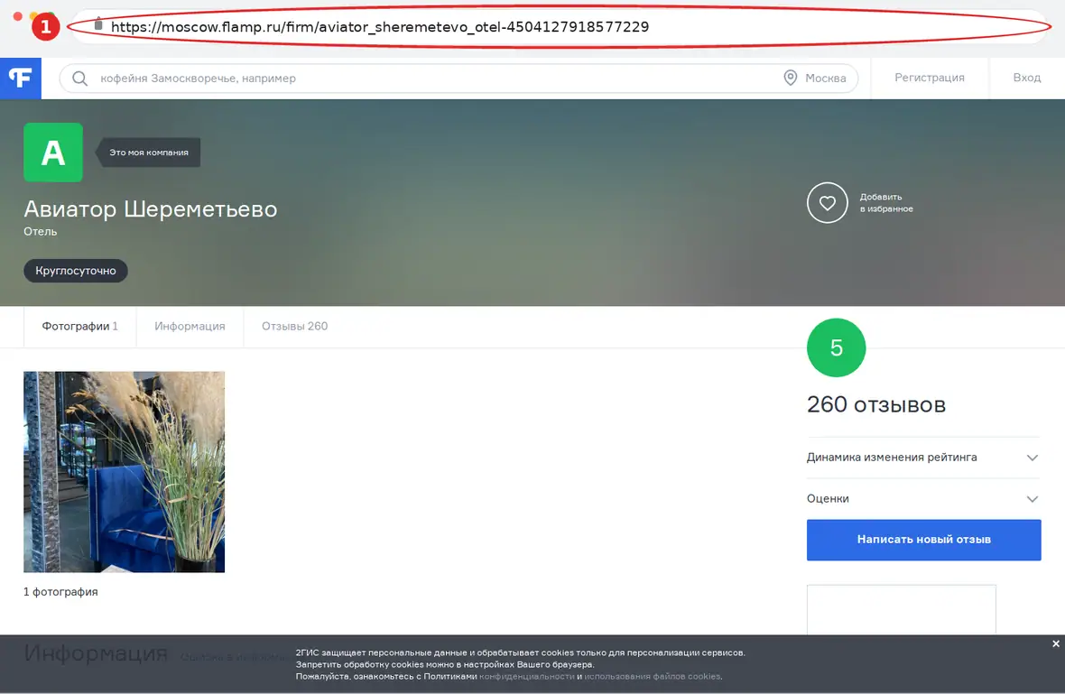Click the Отель category text
The height and width of the screenshot is (694, 1065).
click(41, 232)
